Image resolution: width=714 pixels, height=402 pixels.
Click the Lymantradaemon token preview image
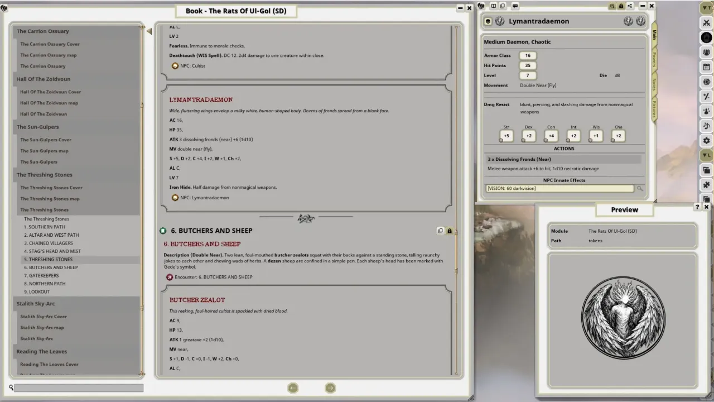623,318
